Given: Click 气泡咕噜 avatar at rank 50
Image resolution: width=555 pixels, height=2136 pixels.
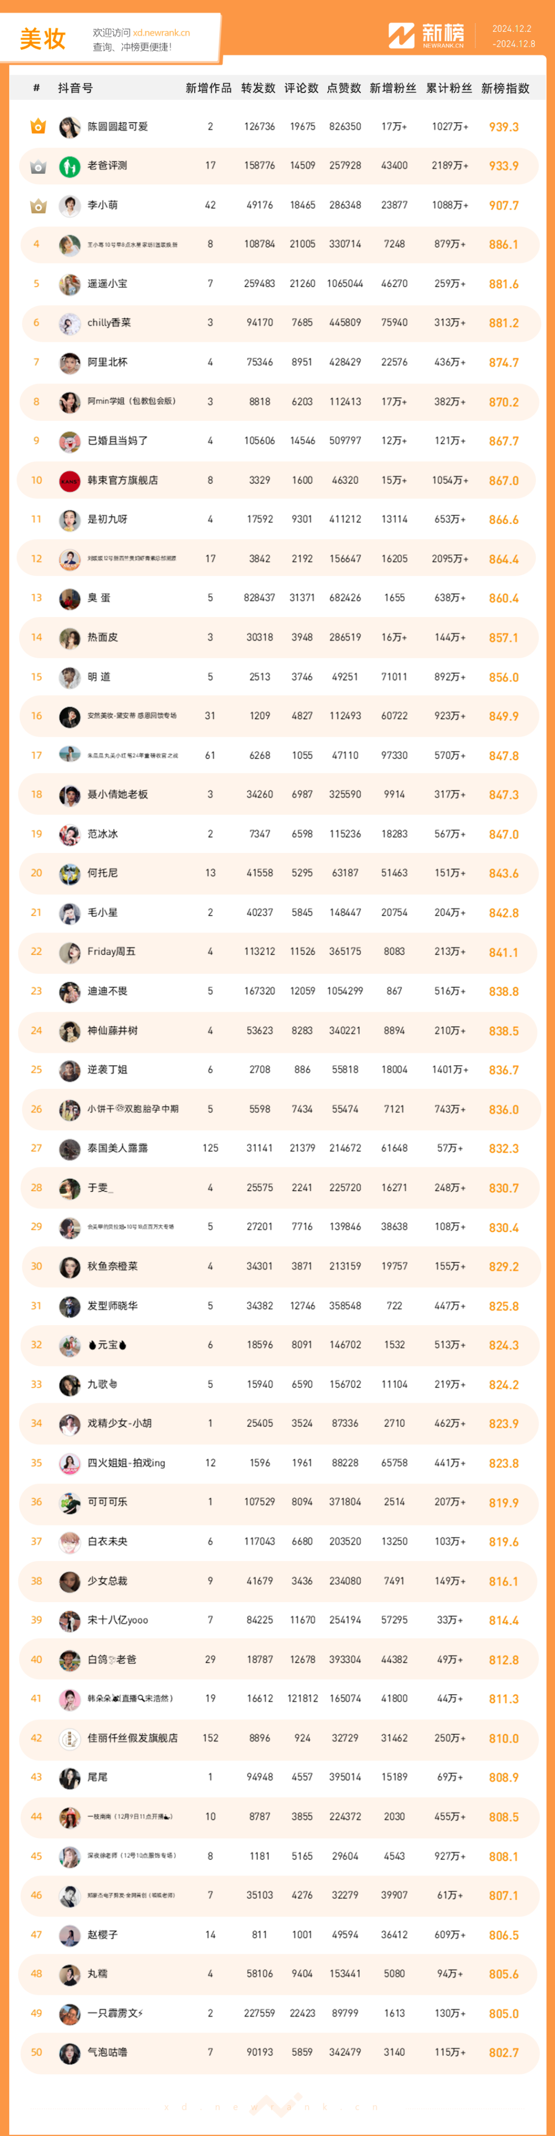Looking at the screenshot, I should [x=70, y=2053].
